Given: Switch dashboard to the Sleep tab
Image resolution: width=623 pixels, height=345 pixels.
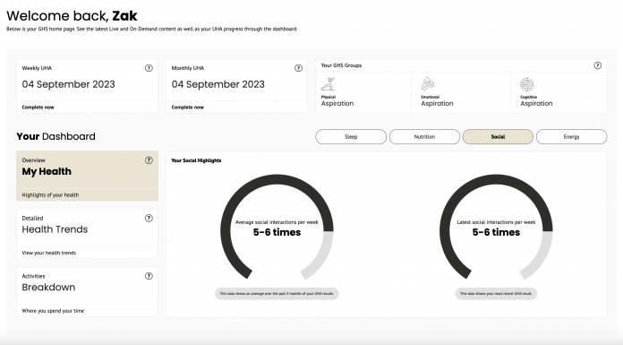Looking at the screenshot, I should [351, 136].
